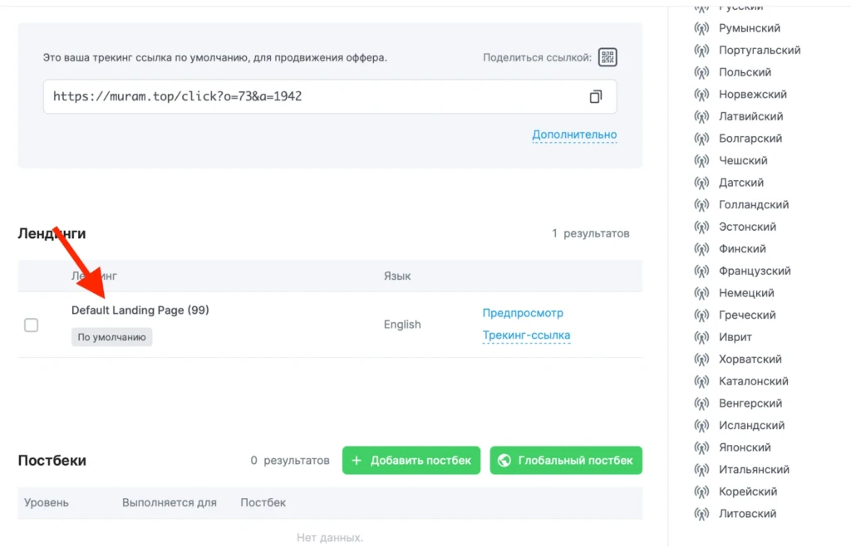The height and width of the screenshot is (547, 851).
Task: Open the Трекинг-ссылка dropdown link
Action: point(526,335)
